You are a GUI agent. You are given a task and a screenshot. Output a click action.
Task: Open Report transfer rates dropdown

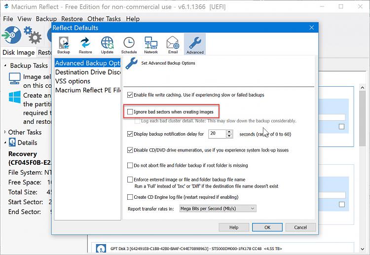point(218,209)
